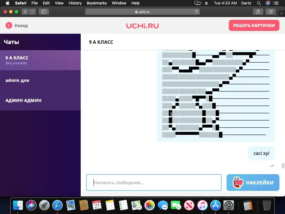Screen dimensions: 285x214
Task: Select the 'caci xyi' message bubble
Action: click(x=261, y=154)
